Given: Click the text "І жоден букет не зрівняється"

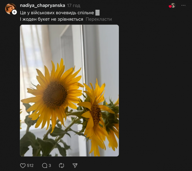Looking at the screenshot, I should click(51, 19).
